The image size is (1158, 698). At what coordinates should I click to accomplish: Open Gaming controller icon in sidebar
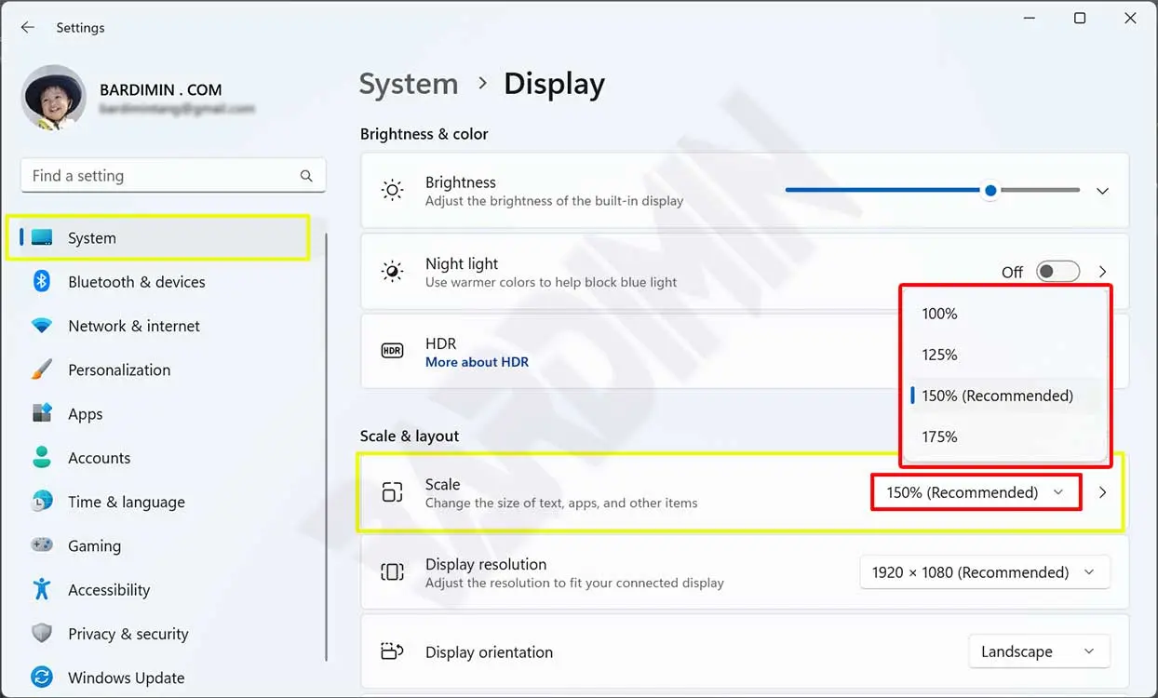pyautogui.click(x=42, y=545)
